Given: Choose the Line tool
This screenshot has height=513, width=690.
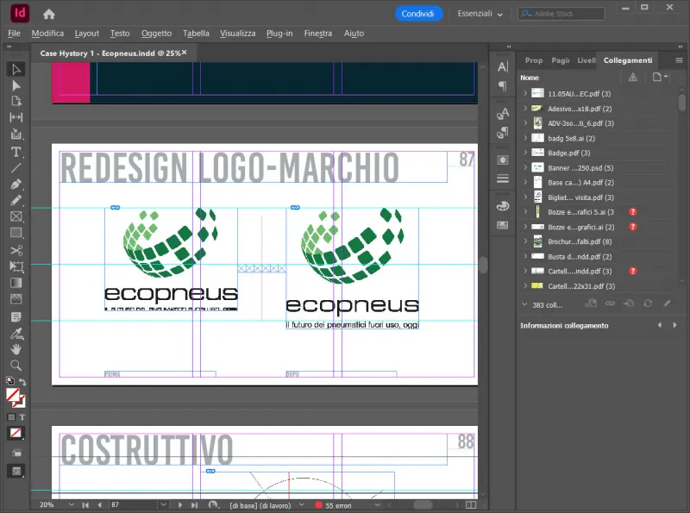Looking at the screenshot, I should pos(16,168).
